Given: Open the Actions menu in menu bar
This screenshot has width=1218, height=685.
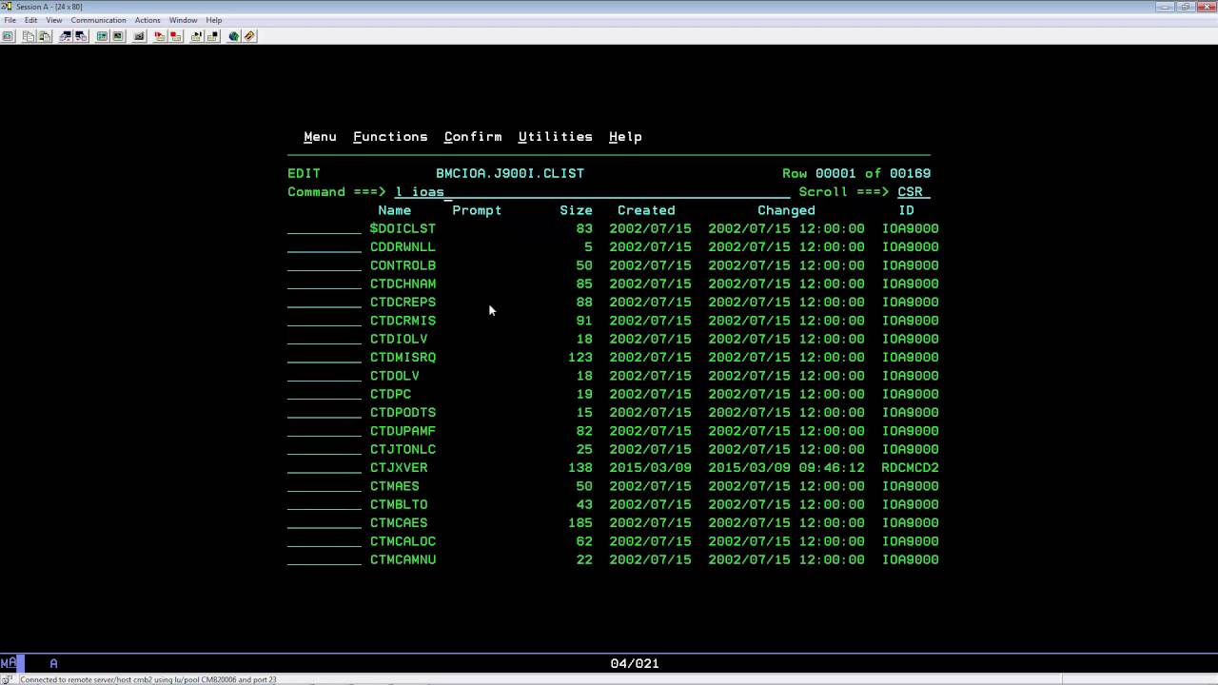Looking at the screenshot, I should (x=147, y=20).
